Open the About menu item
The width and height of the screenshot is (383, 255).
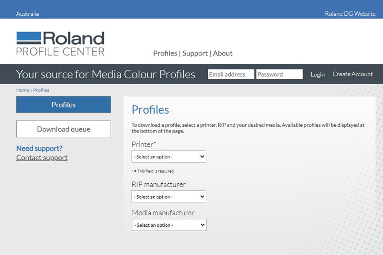pos(223,53)
